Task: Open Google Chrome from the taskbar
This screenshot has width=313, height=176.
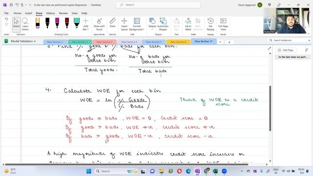Action: (x=206, y=171)
